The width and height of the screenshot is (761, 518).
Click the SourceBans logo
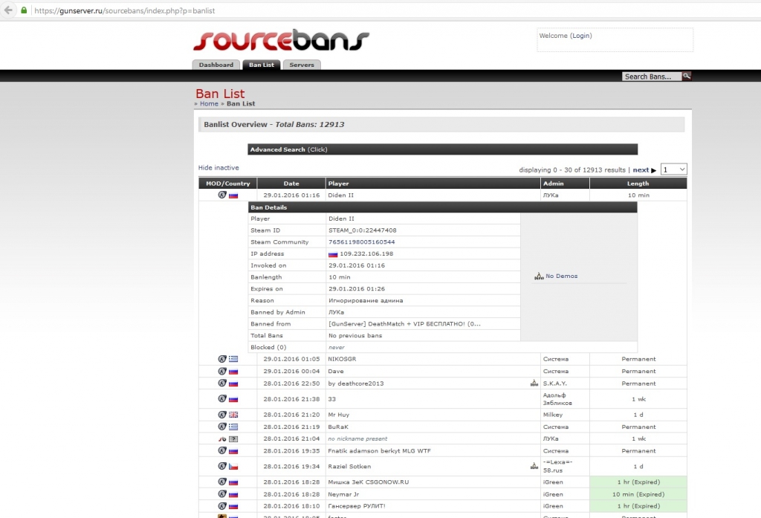[281, 40]
